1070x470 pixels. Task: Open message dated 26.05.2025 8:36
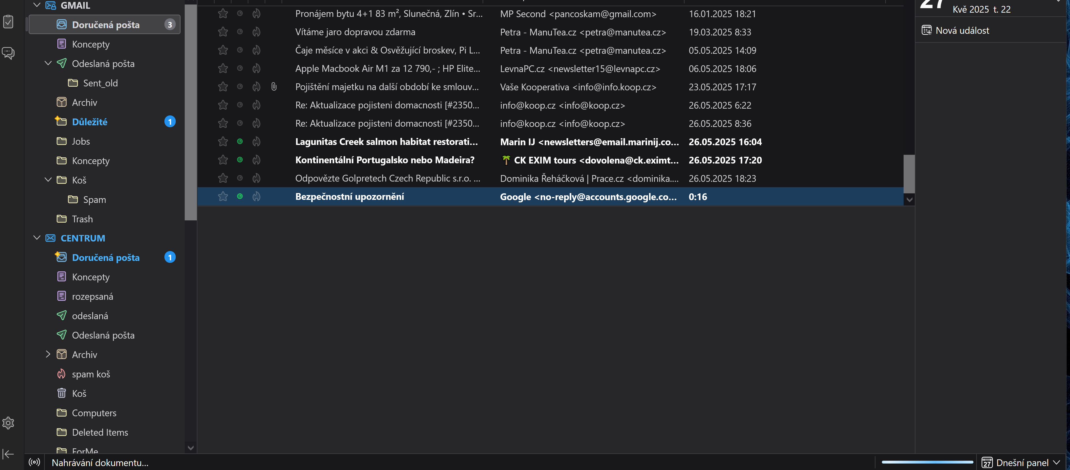click(550, 123)
